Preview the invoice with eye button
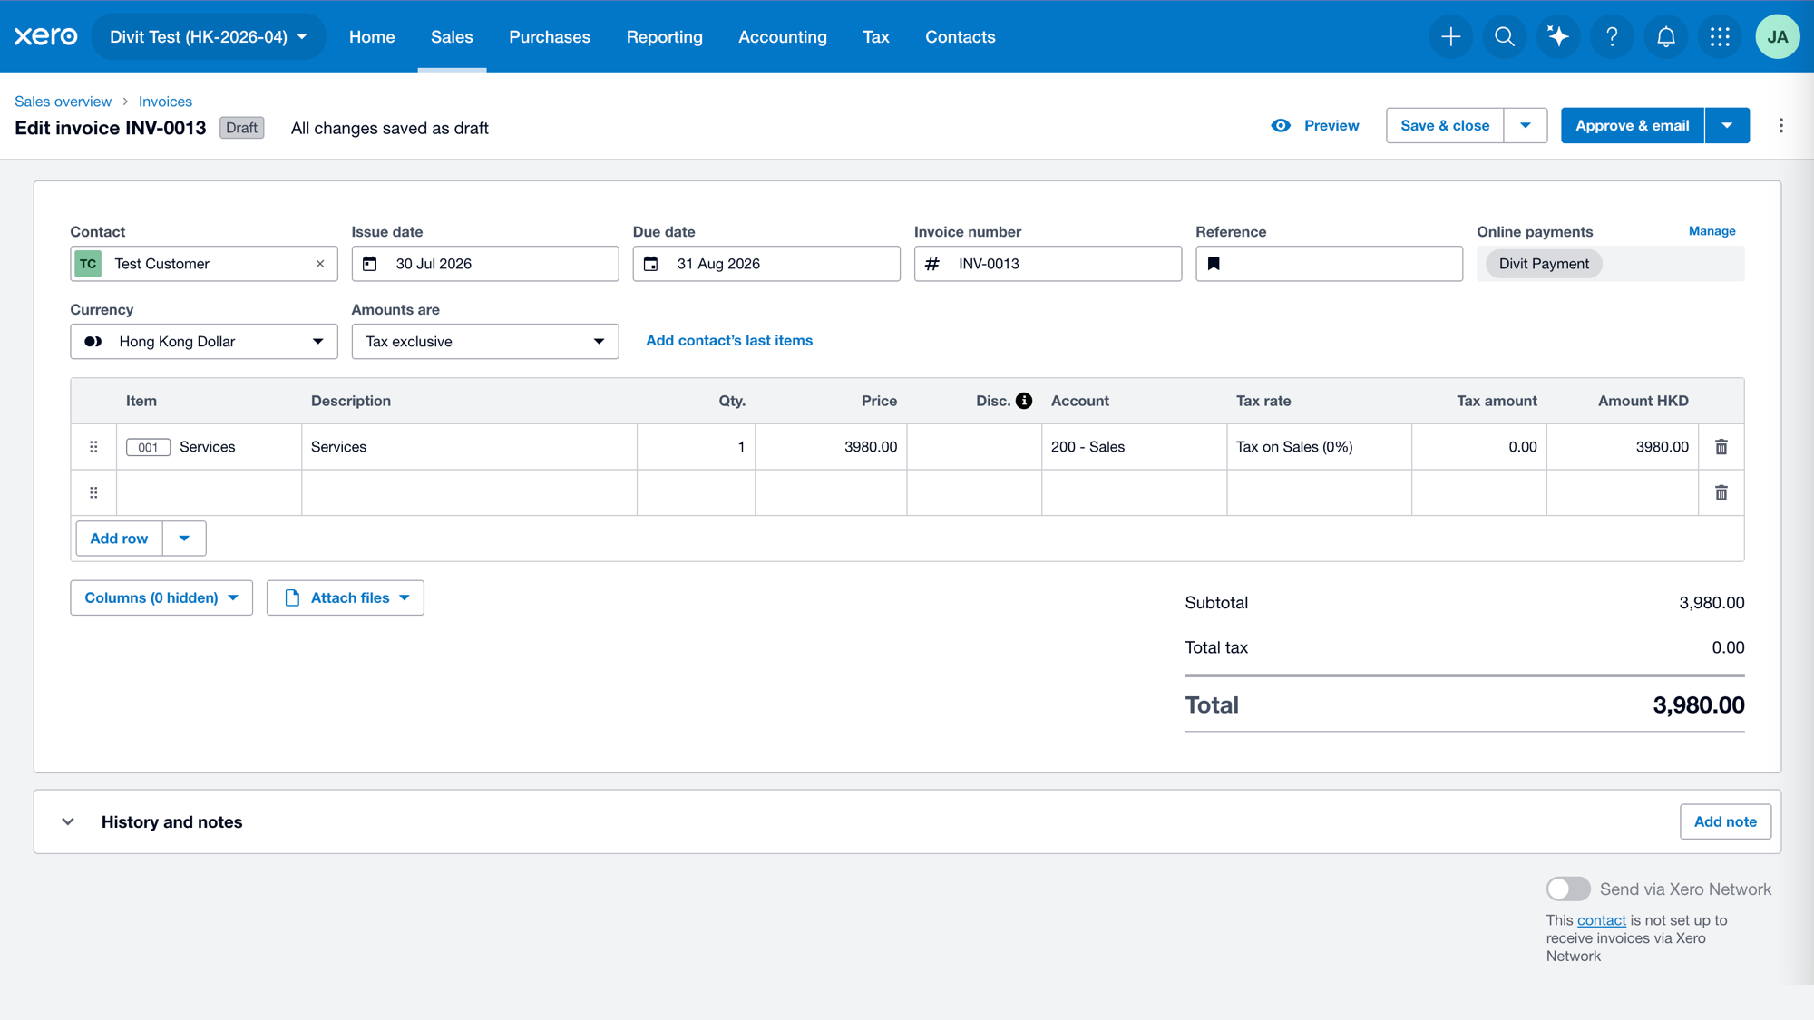Viewport: 1814px width, 1020px height. (x=1315, y=125)
